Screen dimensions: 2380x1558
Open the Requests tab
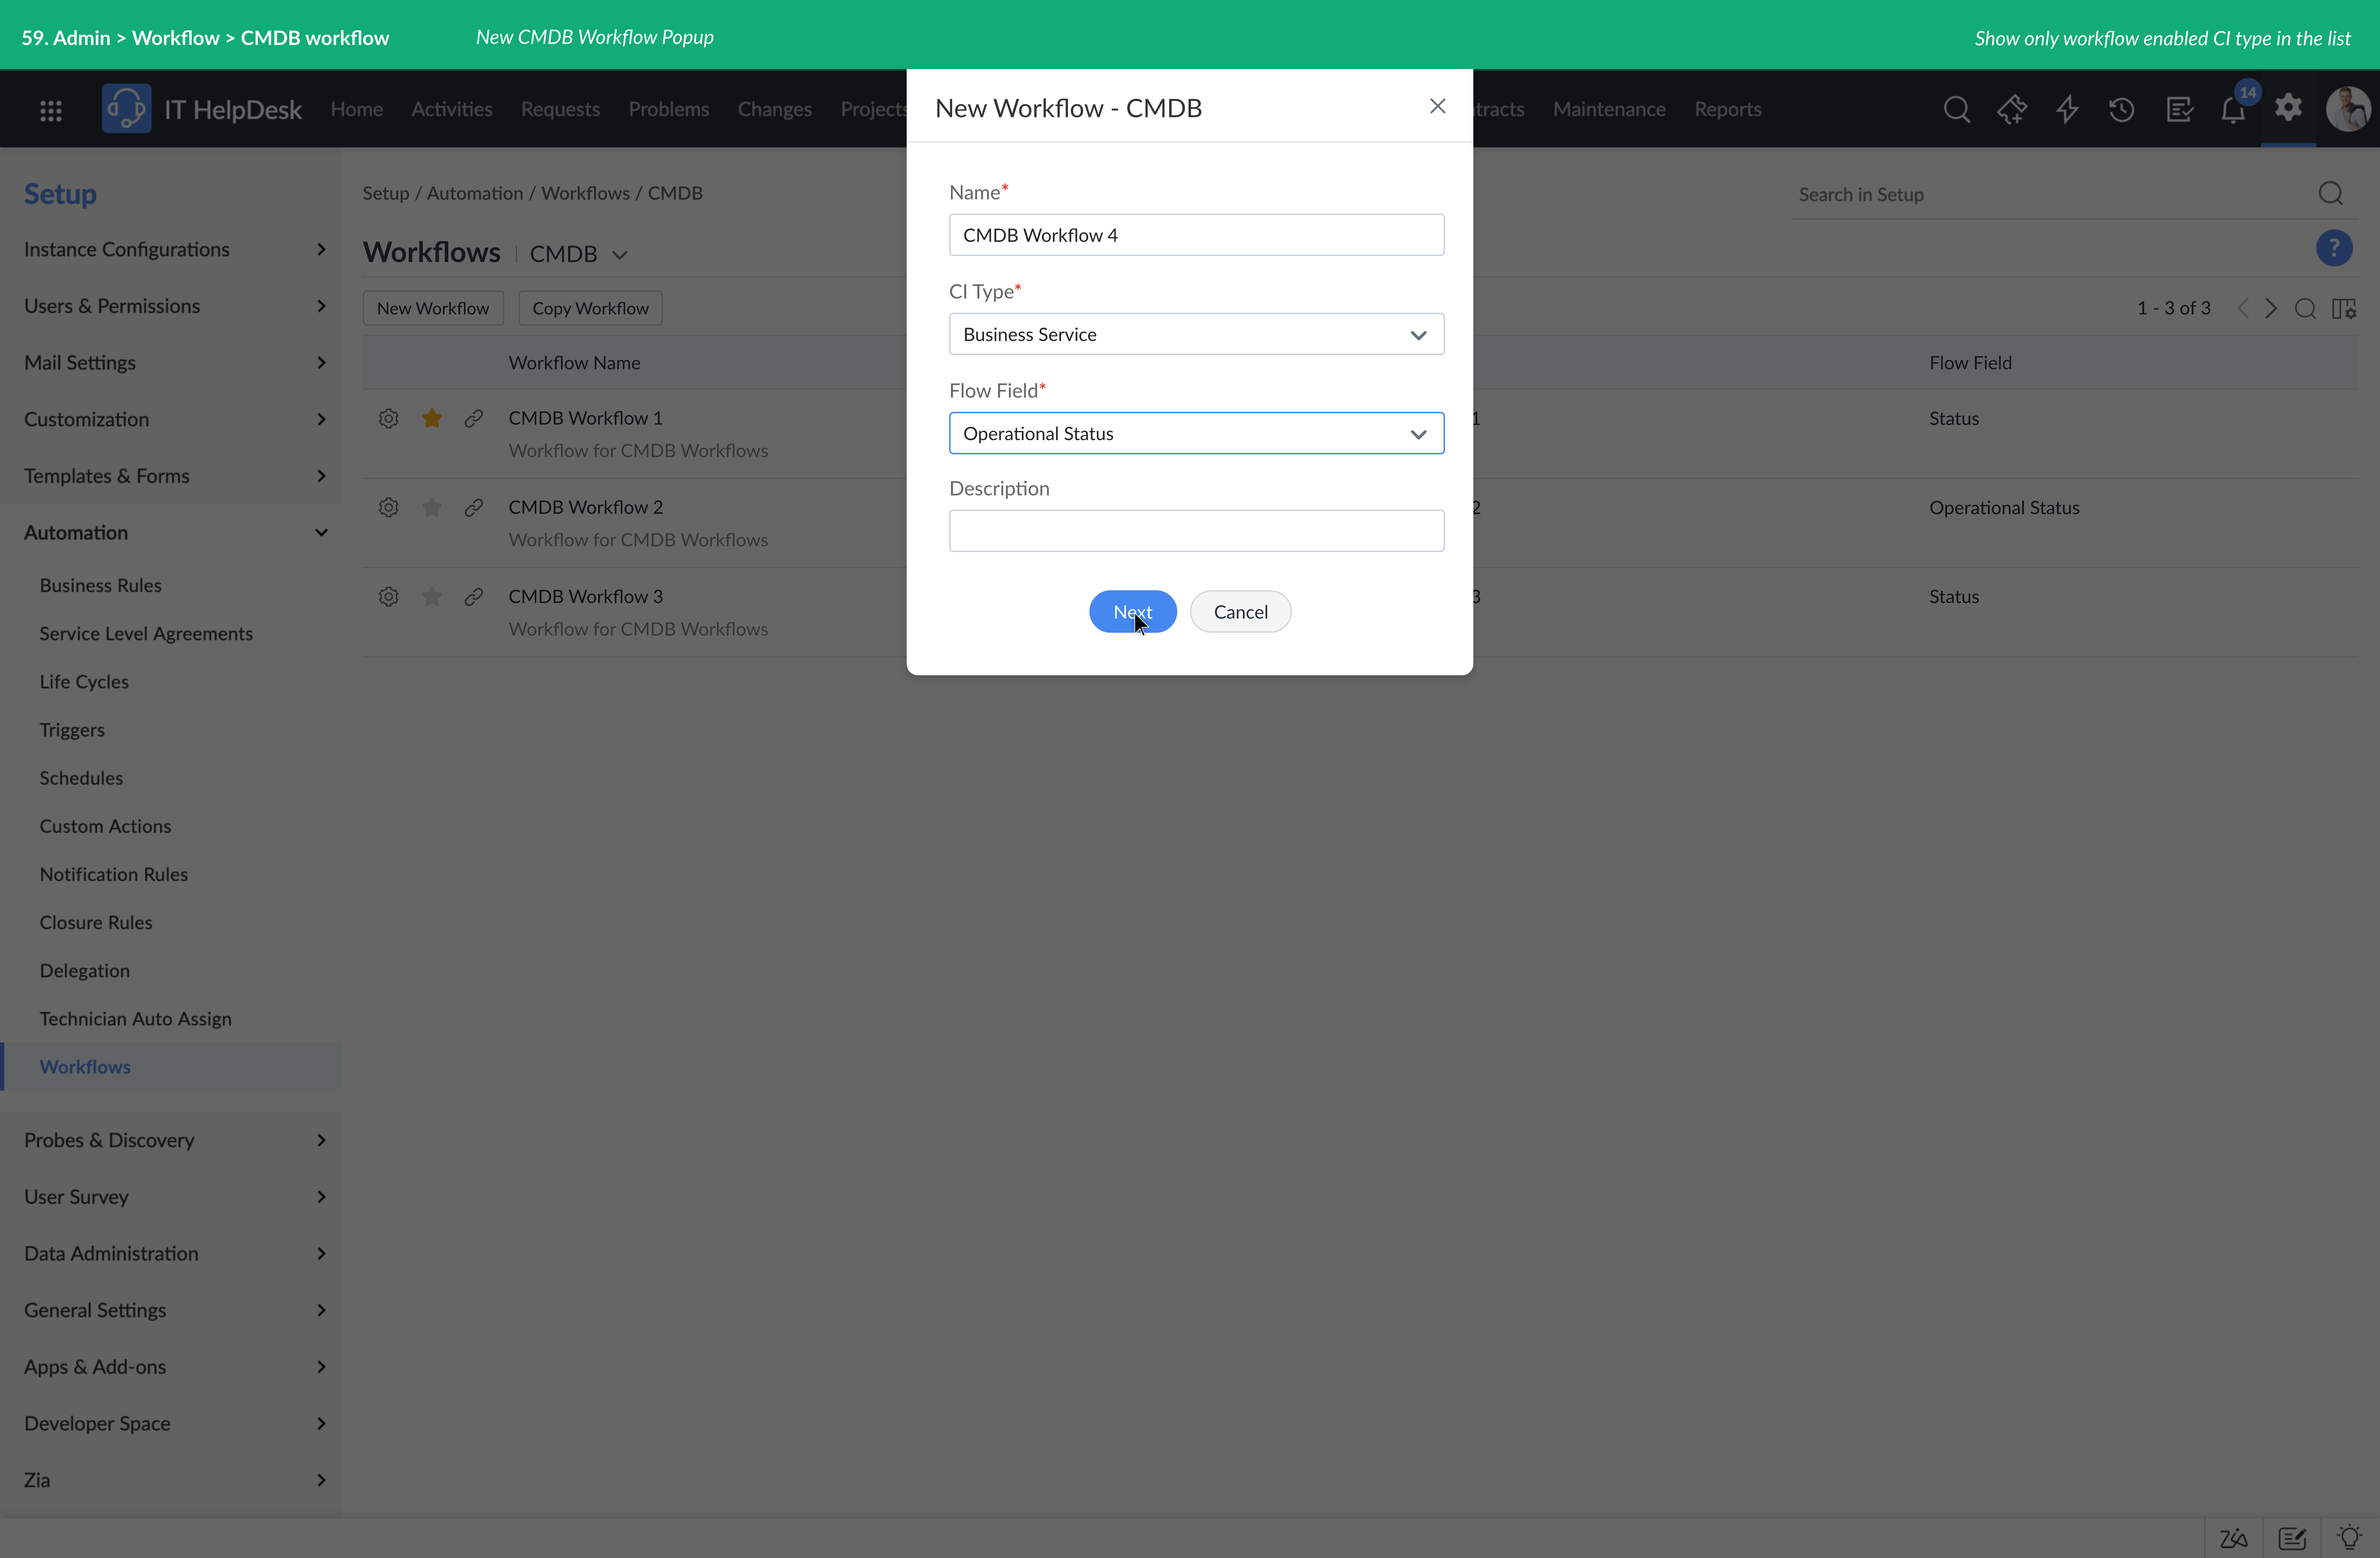(x=560, y=109)
